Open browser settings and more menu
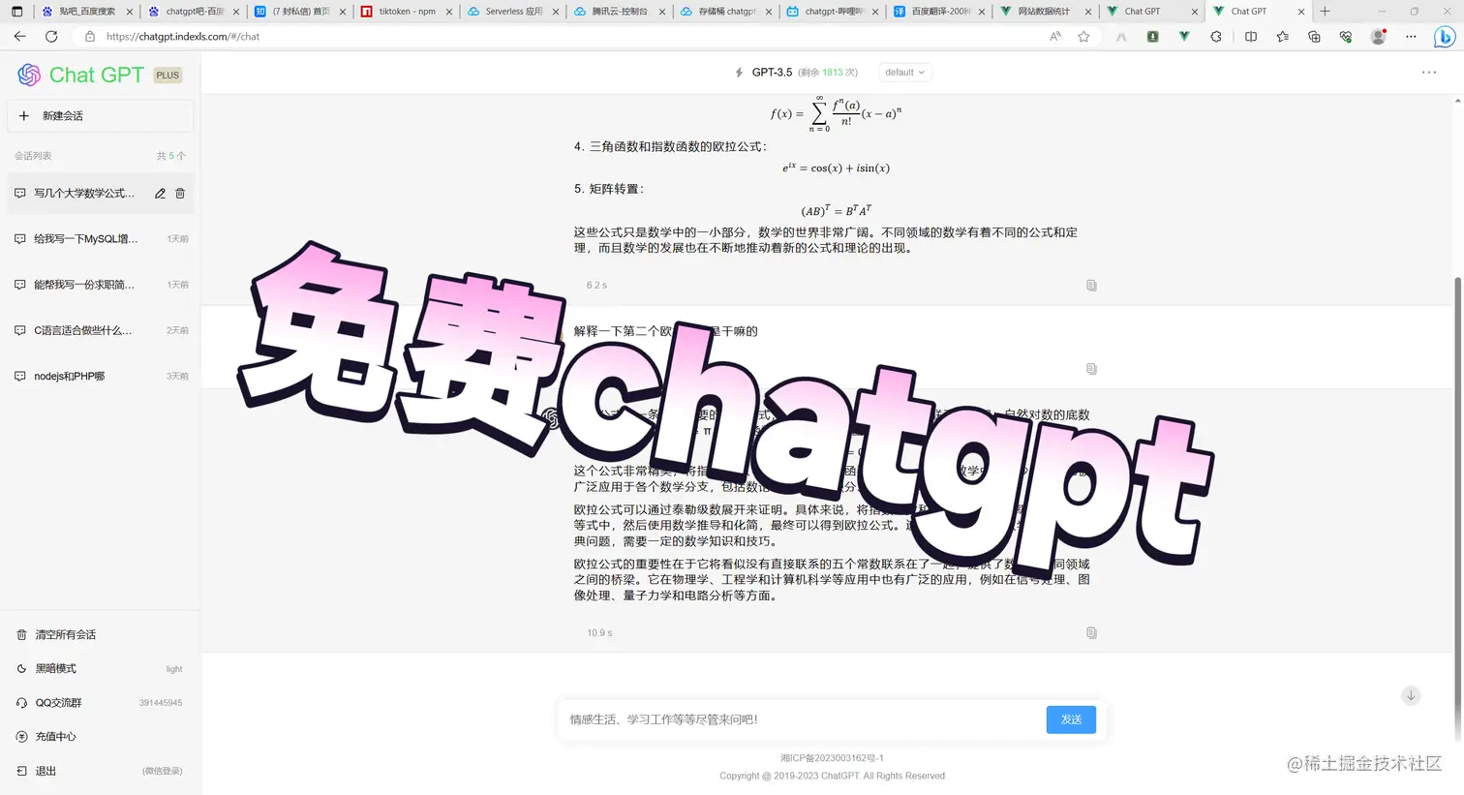Viewport: 1464px width, 795px height. pyautogui.click(x=1411, y=37)
